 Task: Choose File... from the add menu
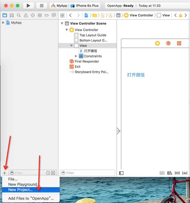(x=31, y=179)
